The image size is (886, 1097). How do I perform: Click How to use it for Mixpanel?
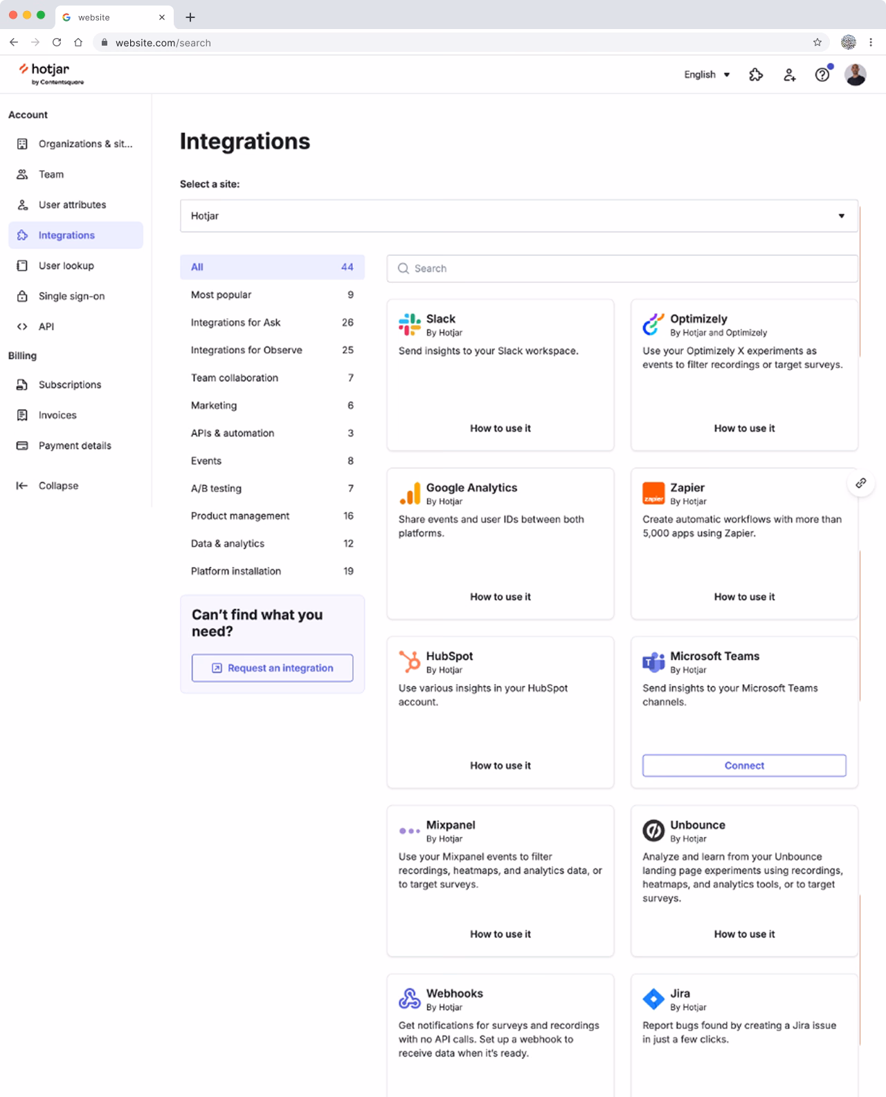pyautogui.click(x=500, y=934)
